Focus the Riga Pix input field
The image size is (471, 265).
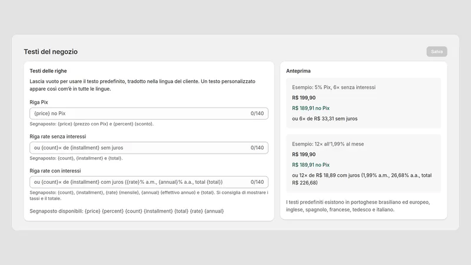pyautogui.click(x=149, y=113)
